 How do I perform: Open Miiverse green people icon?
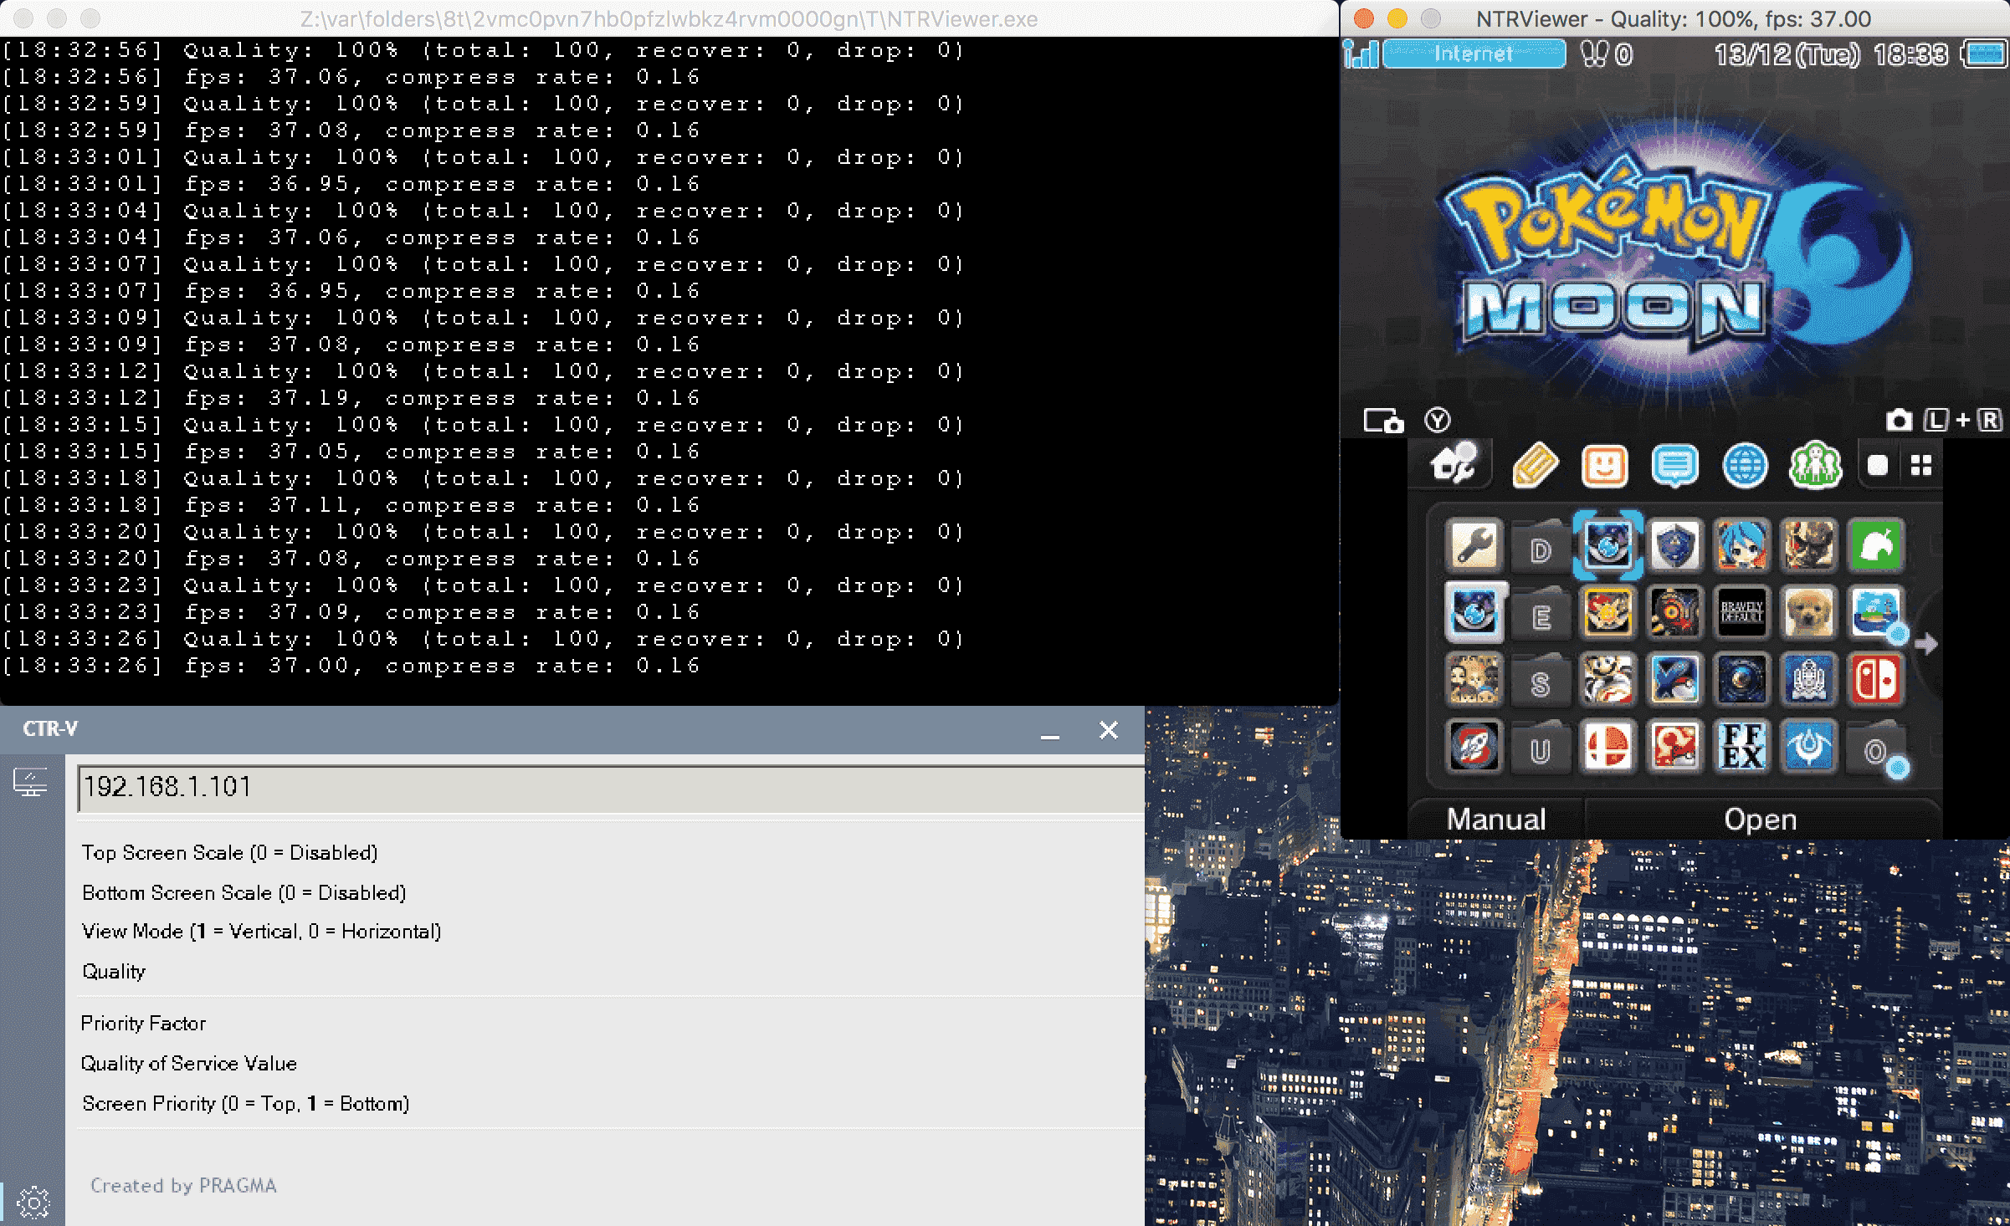[x=1815, y=465]
